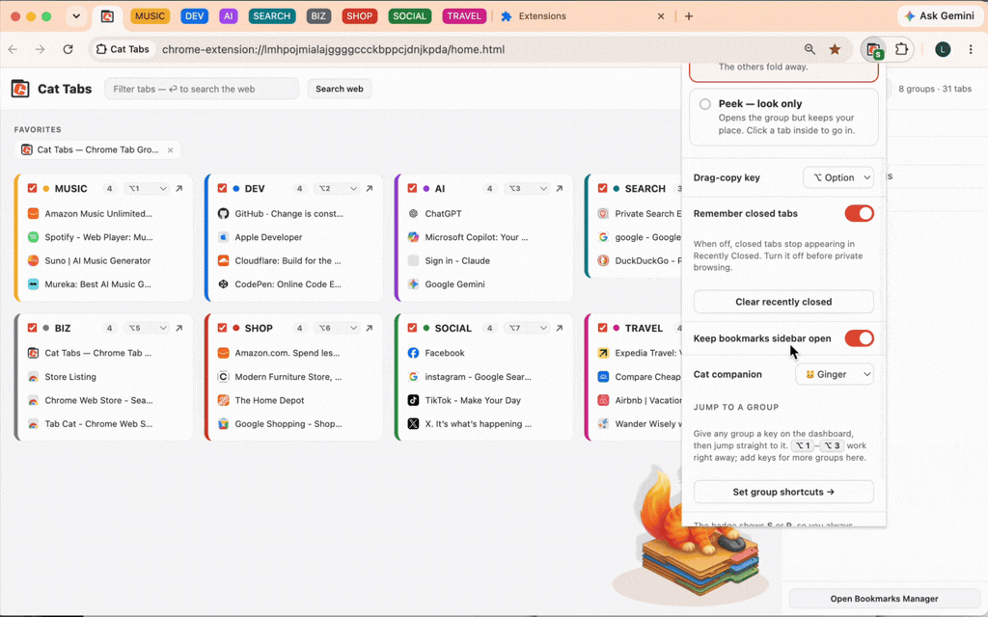Uncheck the BIZ group checkbox
The image size is (988, 617).
pyautogui.click(x=32, y=328)
